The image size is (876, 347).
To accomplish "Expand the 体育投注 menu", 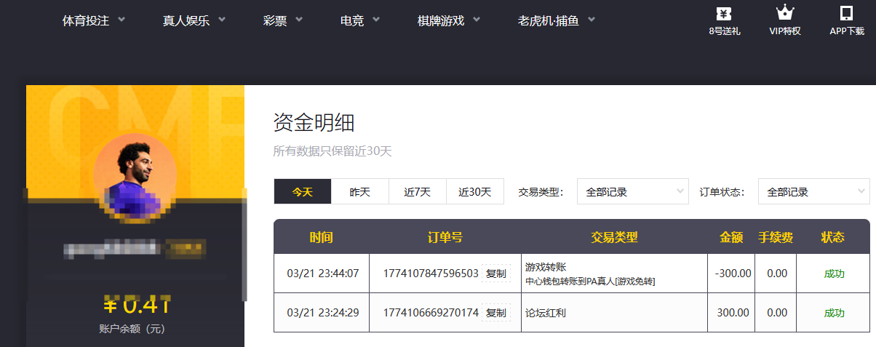I will coord(94,20).
